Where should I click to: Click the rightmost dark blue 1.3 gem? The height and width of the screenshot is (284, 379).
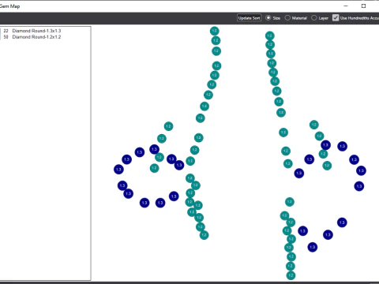pyautogui.click(x=361, y=170)
